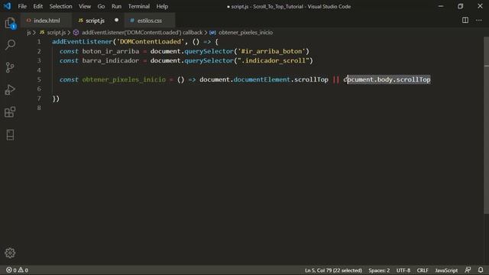This screenshot has height=275, width=489.
Task: Click line number 8 in gutter
Action: coord(39,108)
